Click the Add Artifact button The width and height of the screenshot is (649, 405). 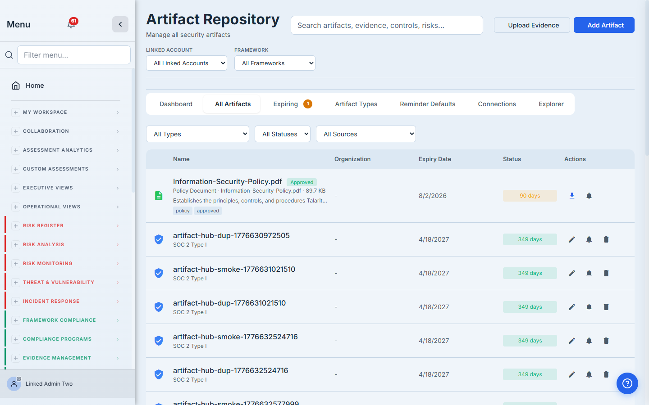pyautogui.click(x=604, y=25)
